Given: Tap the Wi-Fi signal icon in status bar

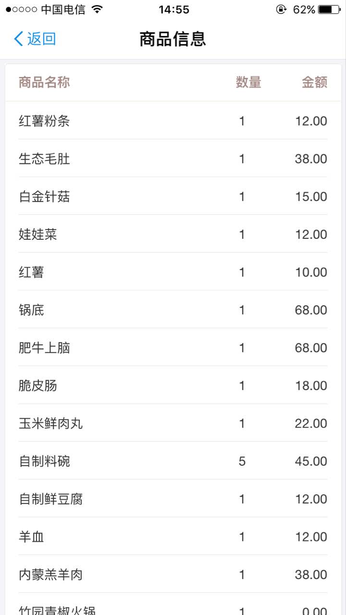Looking at the screenshot, I should (98, 9).
